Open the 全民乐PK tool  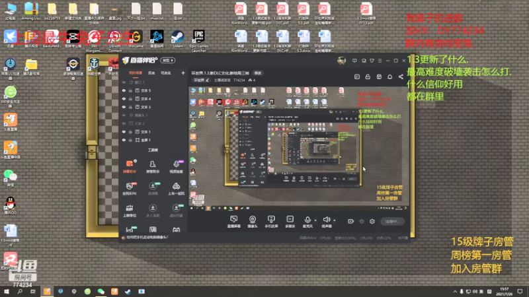[x=129, y=189]
